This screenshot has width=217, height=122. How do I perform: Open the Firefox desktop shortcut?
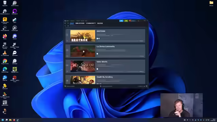pos(5,37)
